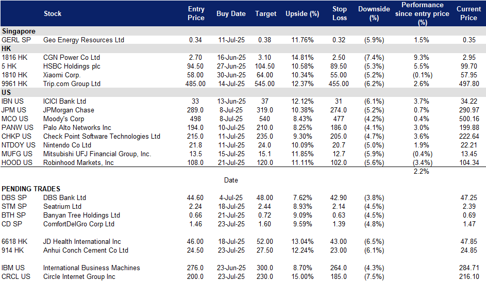
Task: Click the Singapore section label
Action: pyautogui.click(x=18, y=31)
